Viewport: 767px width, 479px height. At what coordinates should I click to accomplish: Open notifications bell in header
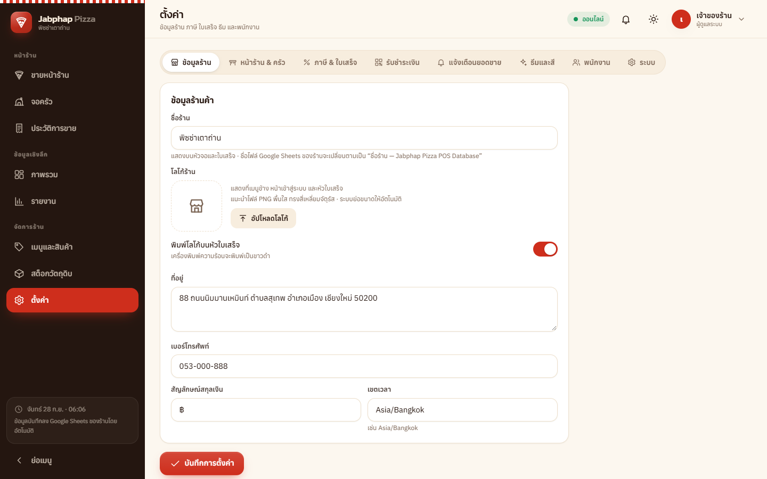point(626,19)
